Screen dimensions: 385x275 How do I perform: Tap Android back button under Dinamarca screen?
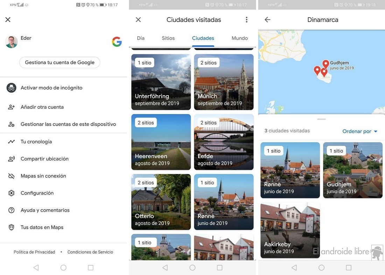294,267
